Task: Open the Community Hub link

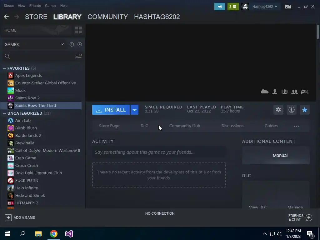Action: tap(184, 126)
